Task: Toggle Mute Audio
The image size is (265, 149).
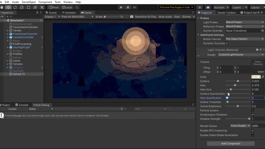Action: [x=165, y=17]
